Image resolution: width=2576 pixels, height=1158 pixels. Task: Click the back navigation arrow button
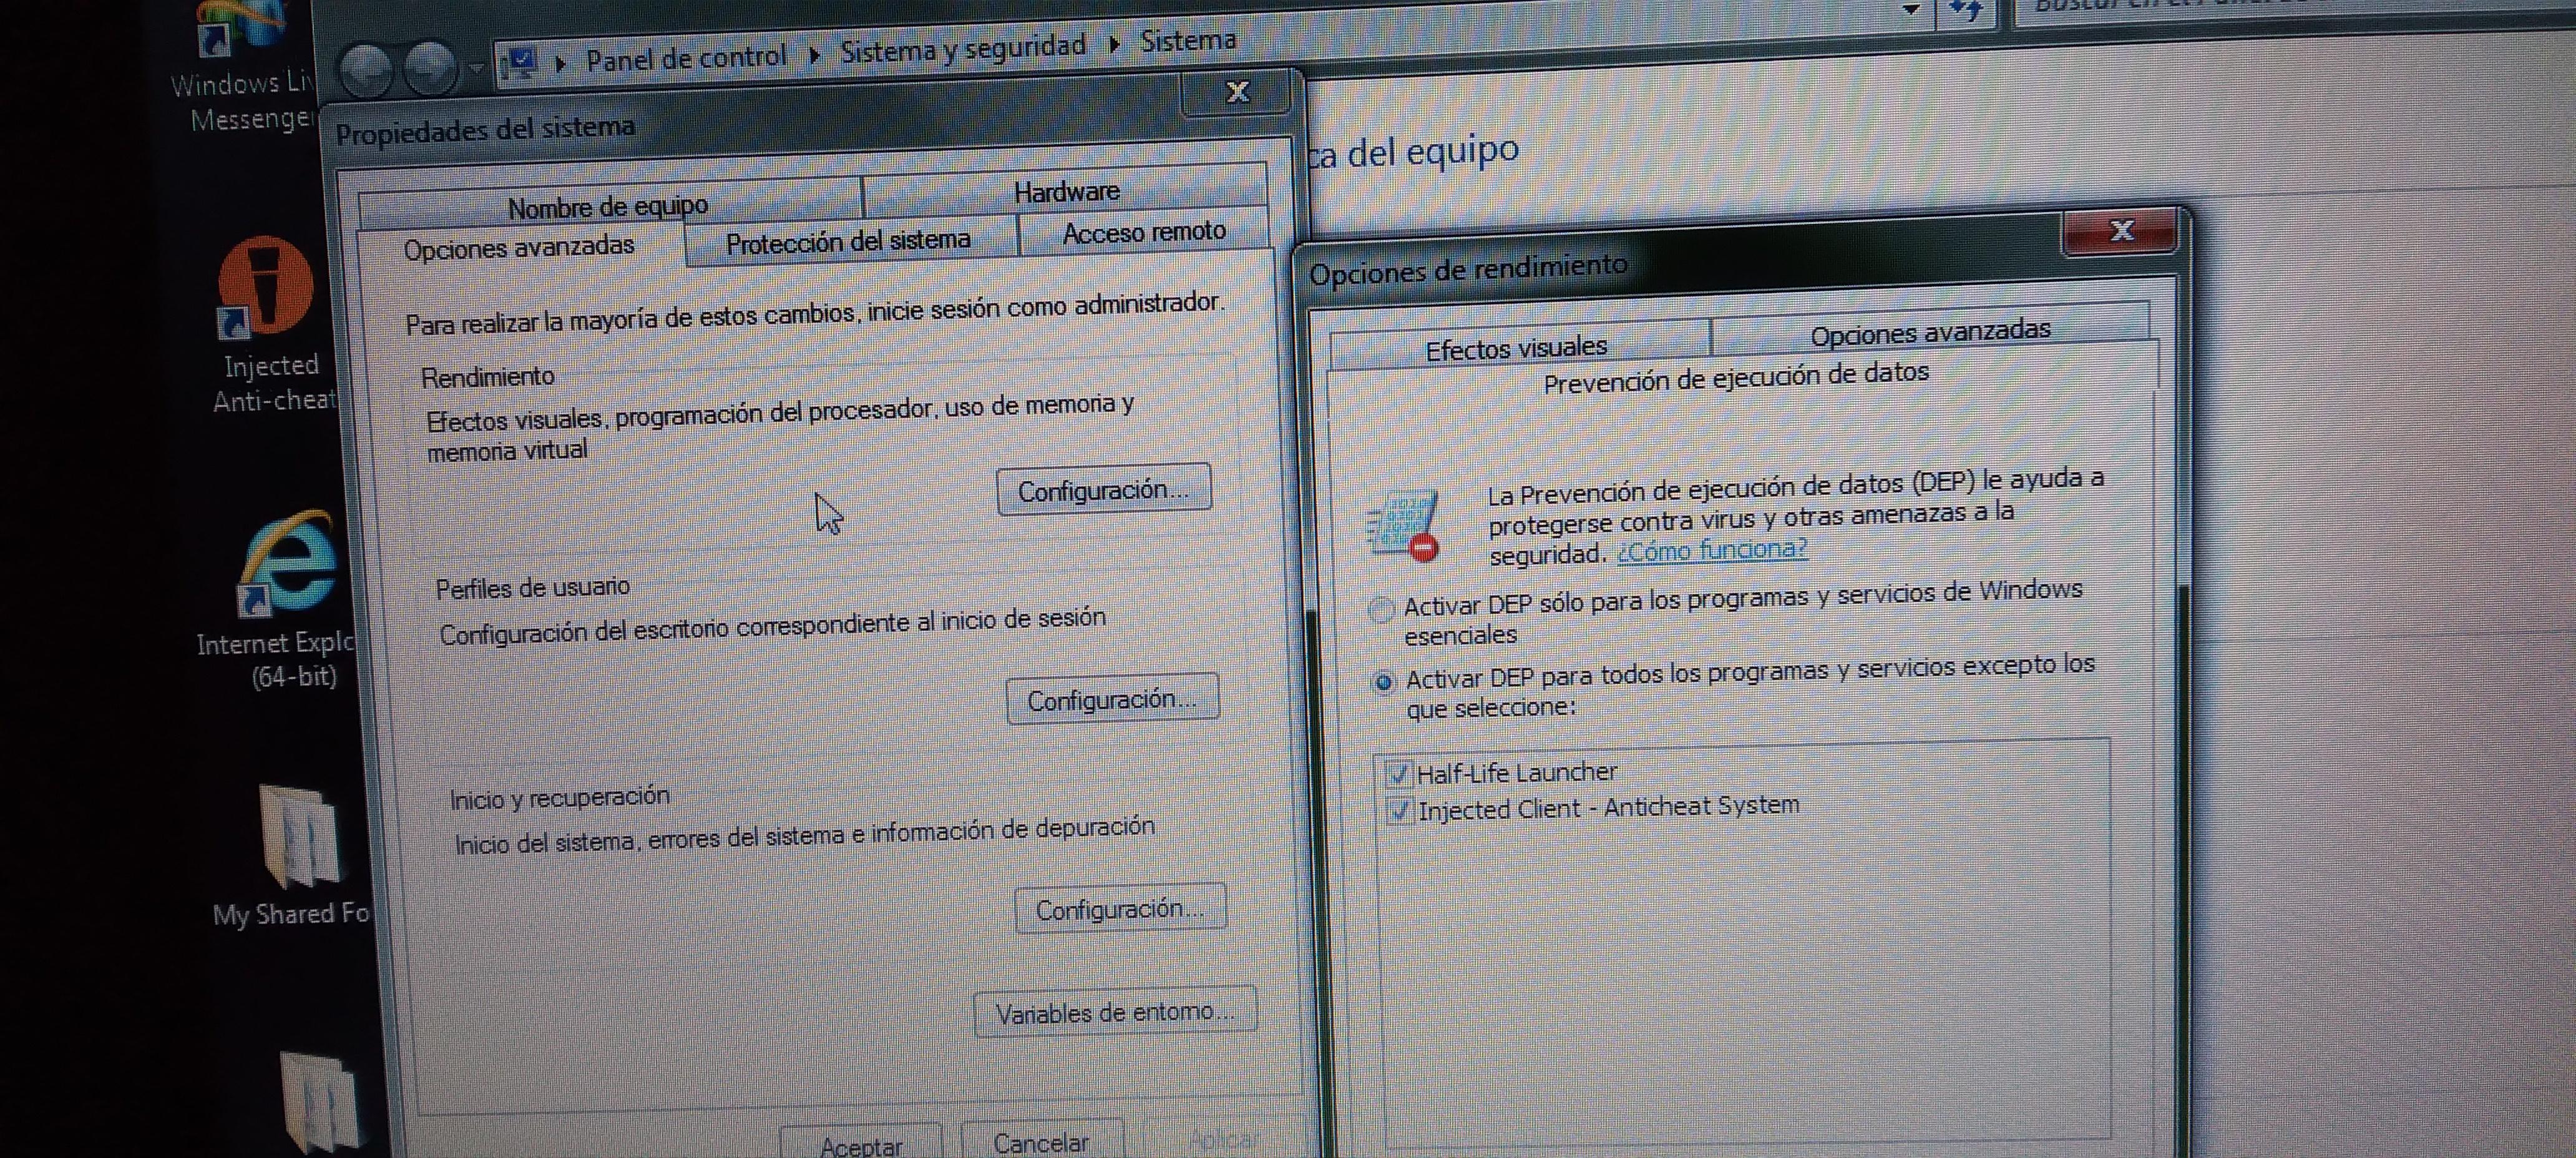[x=366, y=70]
